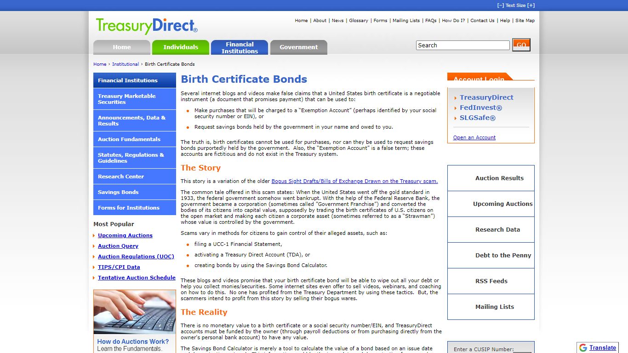Click Institutional in the breadcrumb

[x=126, y=64]
